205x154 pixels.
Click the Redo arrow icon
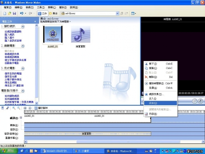coord(30,13)
